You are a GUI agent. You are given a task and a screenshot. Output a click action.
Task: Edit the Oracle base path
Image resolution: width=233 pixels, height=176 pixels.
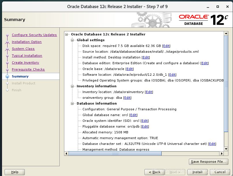coord(129,69)
